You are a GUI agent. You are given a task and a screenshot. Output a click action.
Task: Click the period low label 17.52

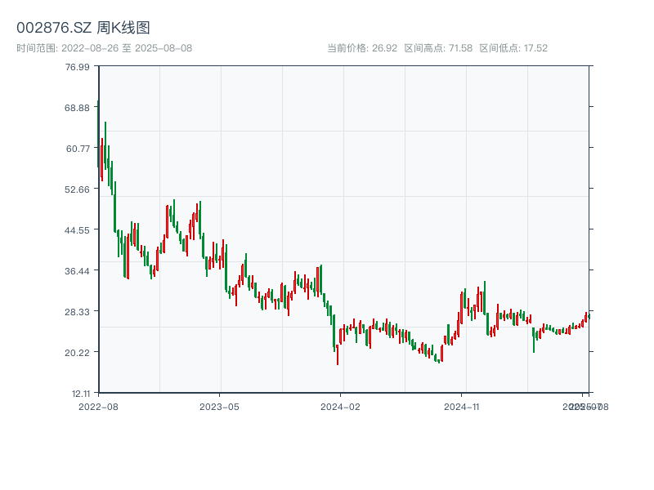click(535, 48)
